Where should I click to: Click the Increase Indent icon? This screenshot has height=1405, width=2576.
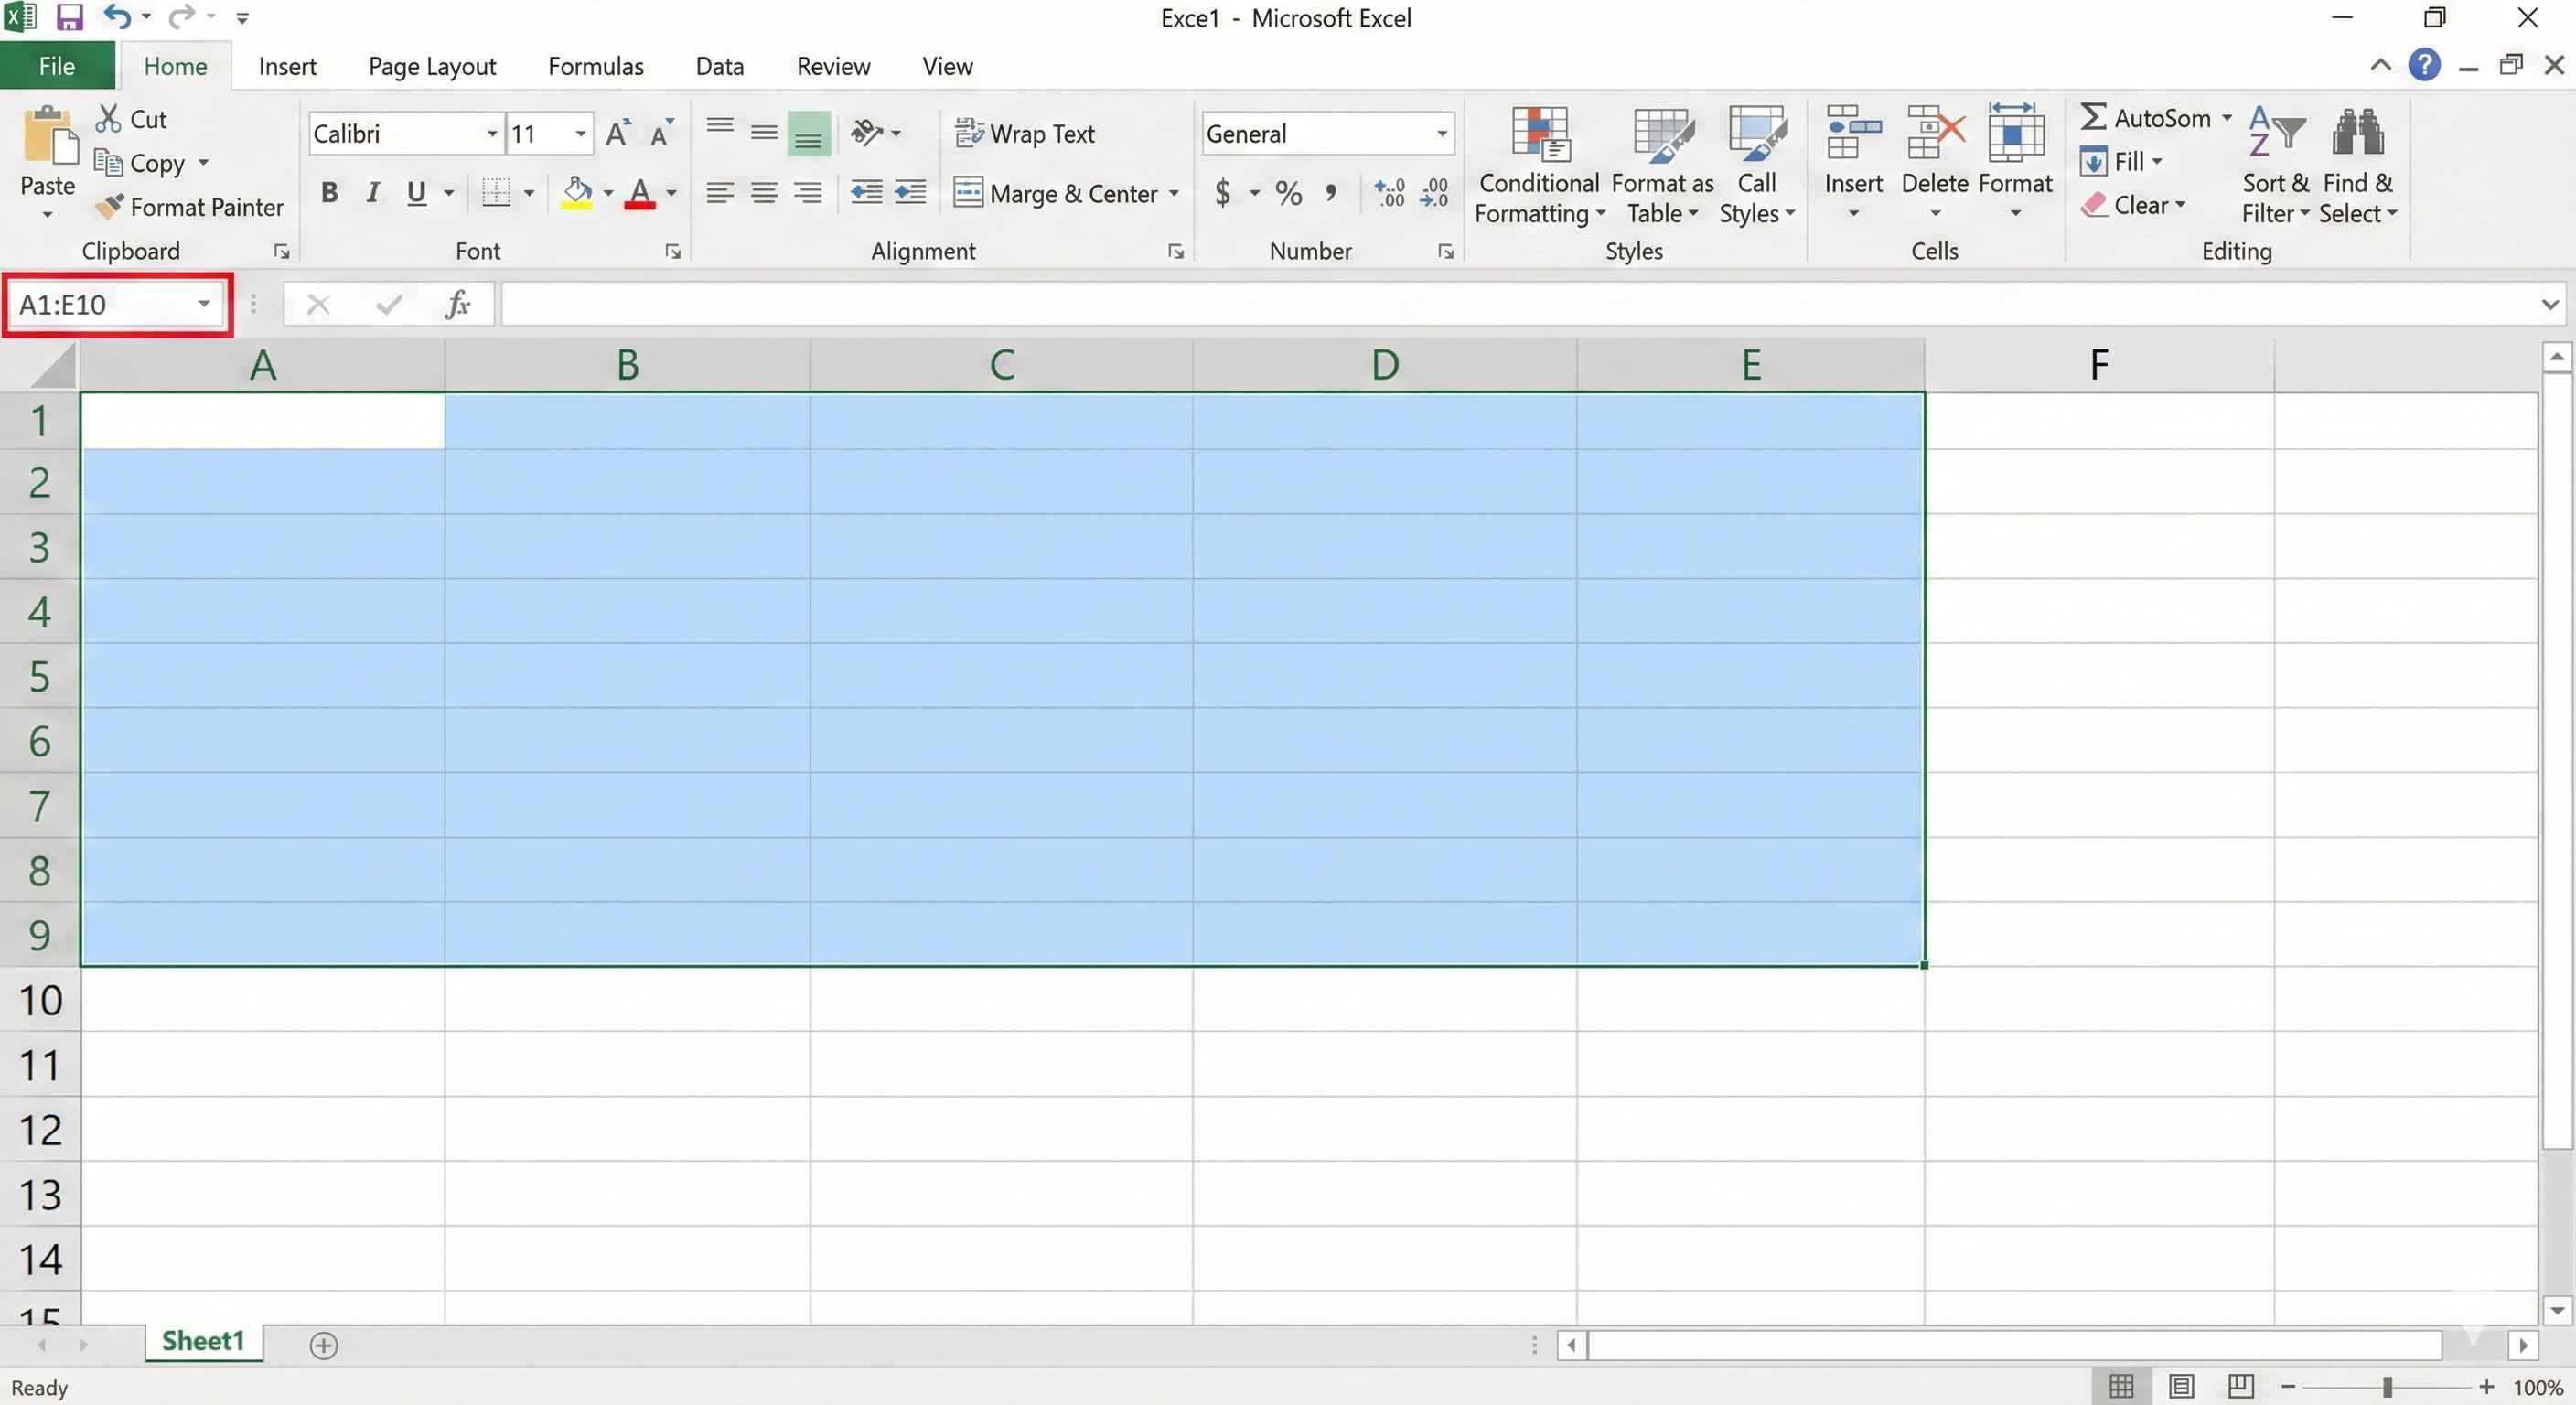pos(910,193)
